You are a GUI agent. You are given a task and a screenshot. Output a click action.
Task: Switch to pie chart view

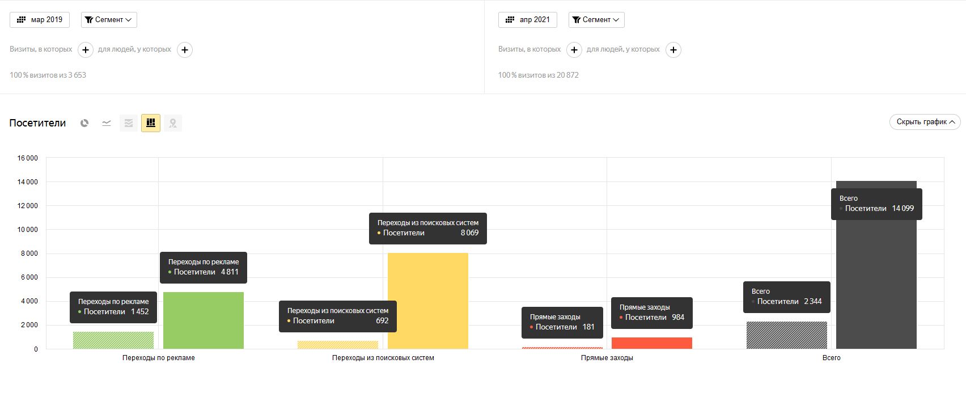pyautogui.click(x=84, y=123)
